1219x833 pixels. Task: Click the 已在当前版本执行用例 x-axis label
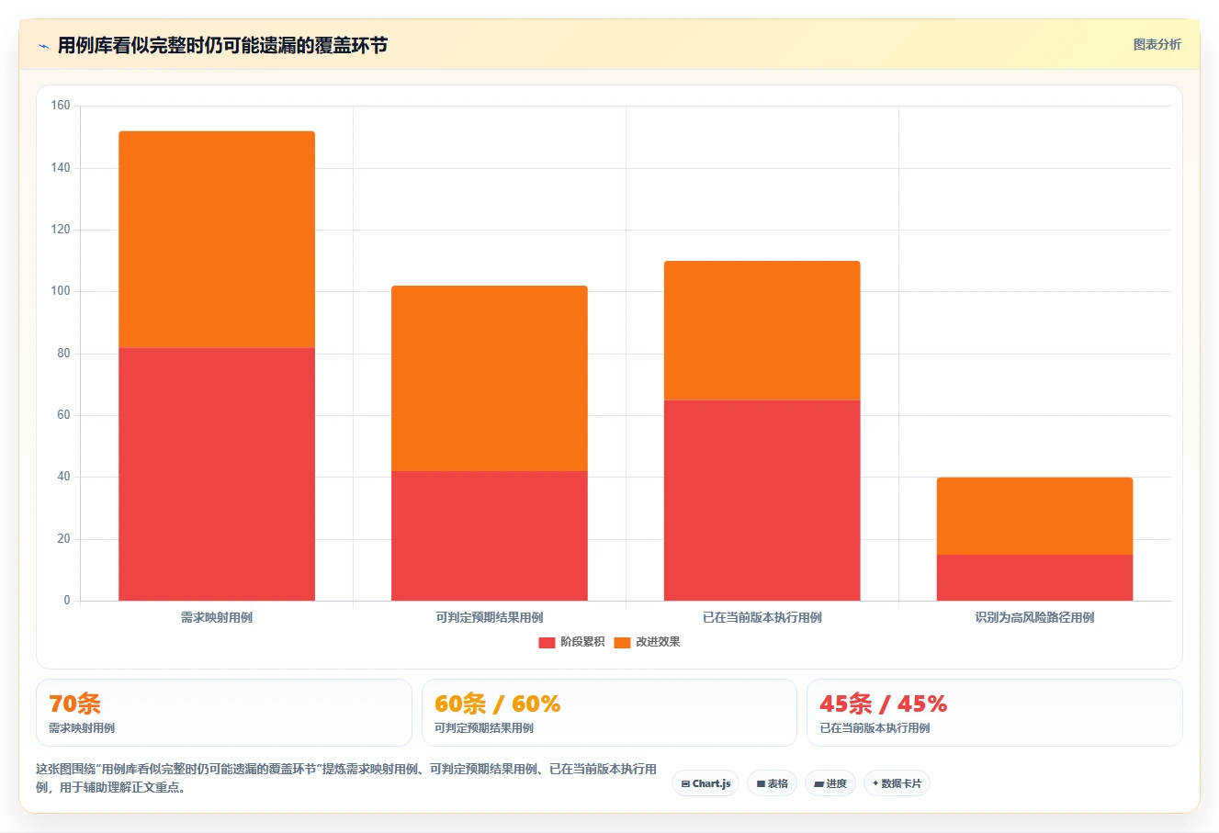pyautogui.click(x=762, y=617)
